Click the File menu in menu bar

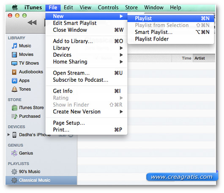pos(53,8)
